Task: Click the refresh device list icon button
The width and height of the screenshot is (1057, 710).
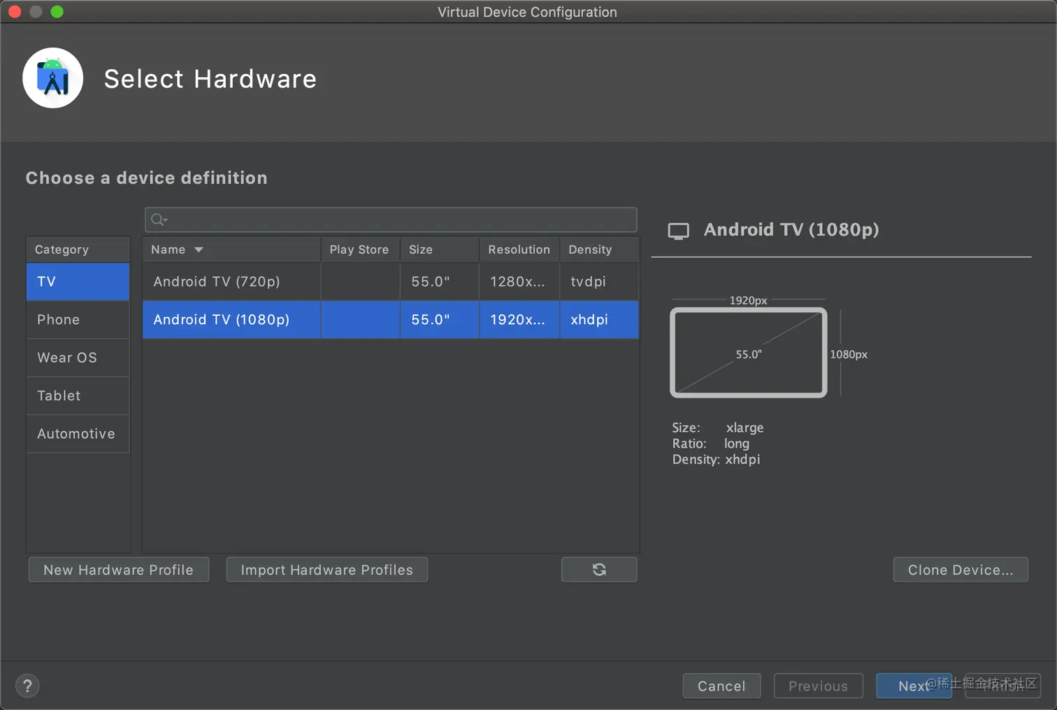Action: tap(599, 570)
